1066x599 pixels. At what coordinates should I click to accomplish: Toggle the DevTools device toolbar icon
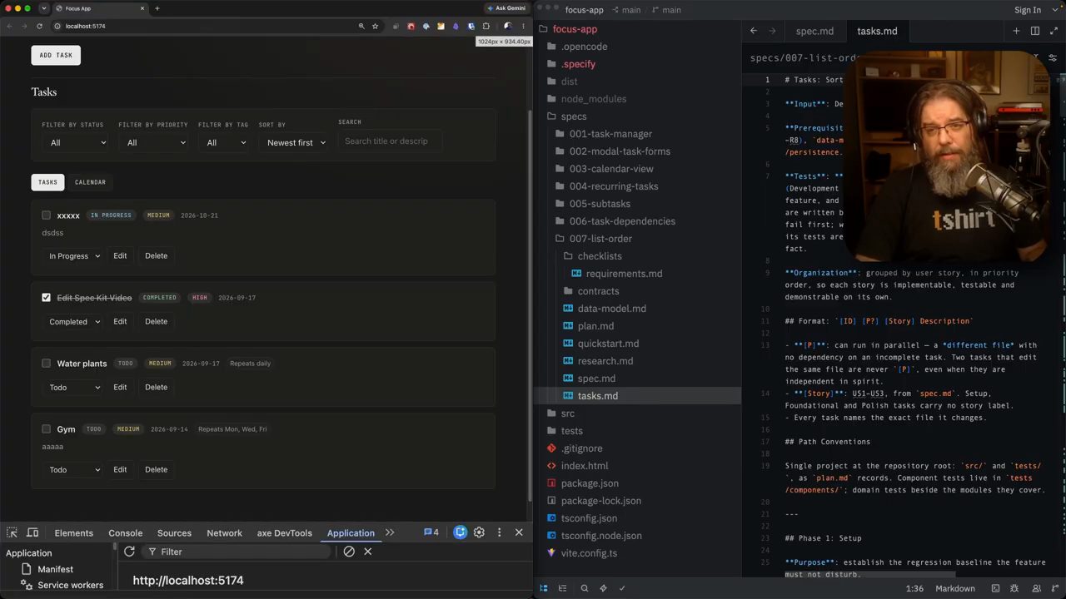click(x=32, y=532)
